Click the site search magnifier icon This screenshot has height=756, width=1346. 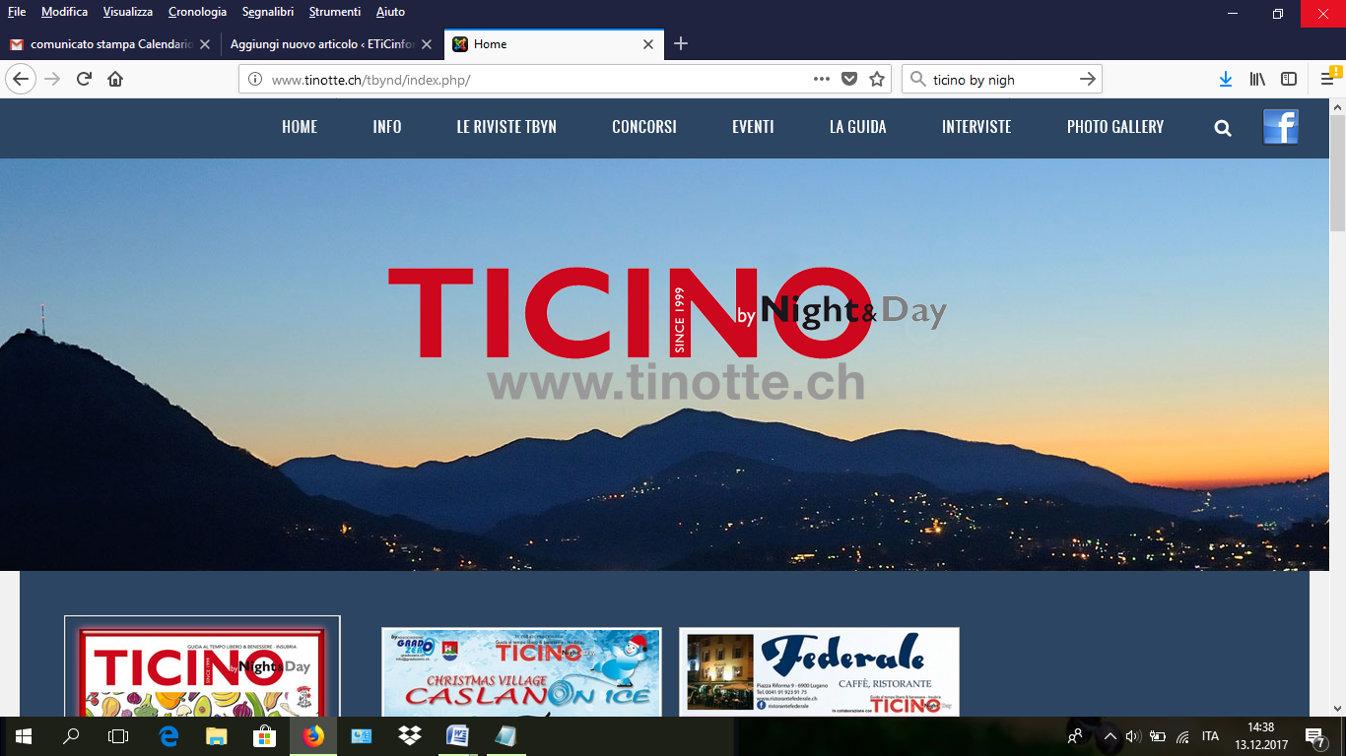[1223, 128]
